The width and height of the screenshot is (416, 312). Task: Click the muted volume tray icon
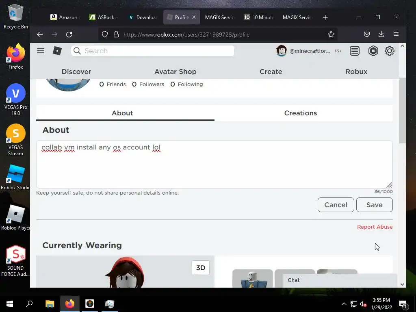tap(363, 304)
